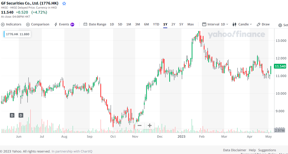Image resolution: width=288 pixels, height=154 pixels.
Task: Click the 2023 date axis label
Action: pyautogui.click(x=181, y=137)
